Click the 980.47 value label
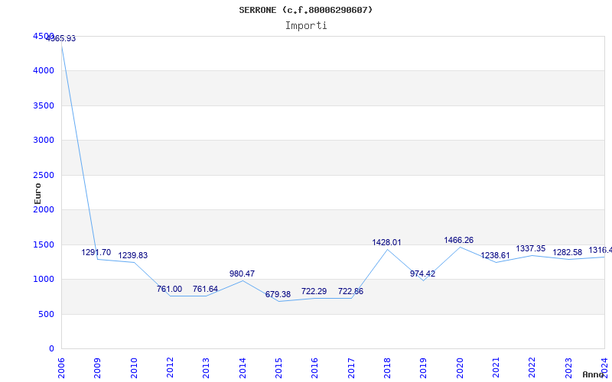612x382 pixels. point(242,274)
